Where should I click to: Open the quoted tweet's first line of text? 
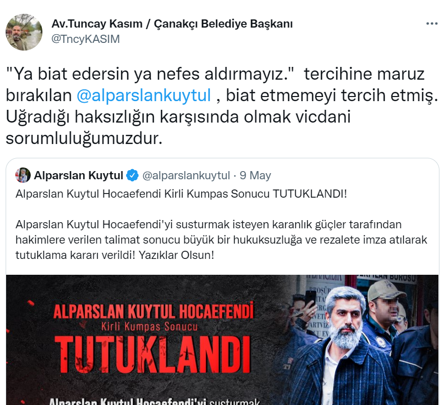(181, 194)
